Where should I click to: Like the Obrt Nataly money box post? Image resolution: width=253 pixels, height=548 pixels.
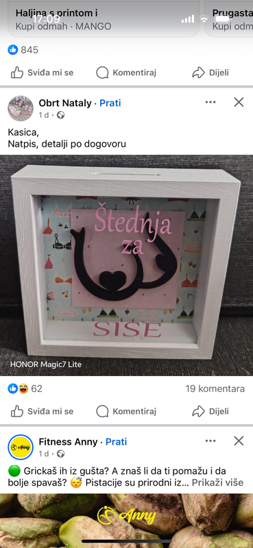pyautogui.click(x=42, y=412)
